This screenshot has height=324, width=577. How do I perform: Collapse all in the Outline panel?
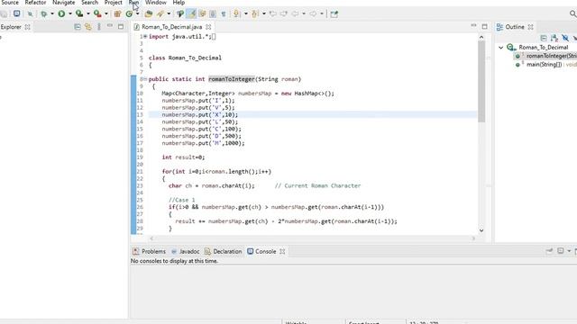pyautogui.click(x=544, y=38)
